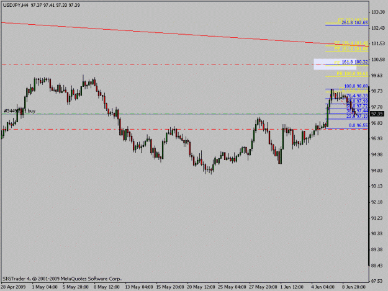Select the 61.8 97.99 Fibonacci level label
Image resolution: width=388 pixels, height=291 pixels.
tap(357, 101)
